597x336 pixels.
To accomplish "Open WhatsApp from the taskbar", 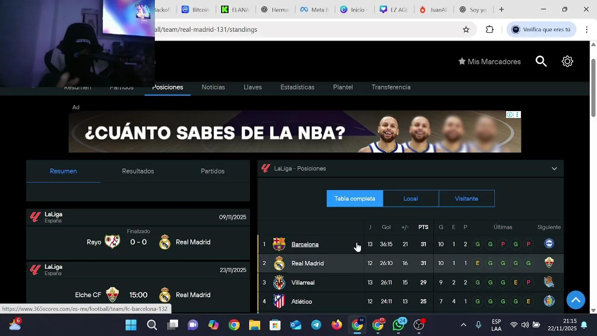I will click(398, 325).
